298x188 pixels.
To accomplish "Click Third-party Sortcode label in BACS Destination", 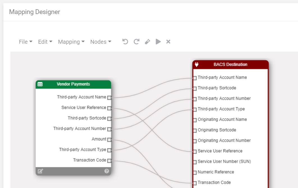I will pyautogui.click(x=217, y=88).
